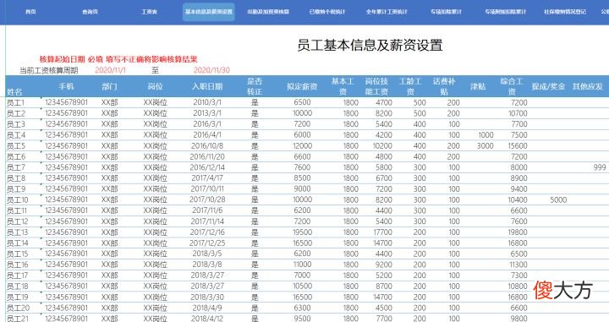Select the 拟定薪资 column header
The image size is (609, 322).
click(302, 86)
